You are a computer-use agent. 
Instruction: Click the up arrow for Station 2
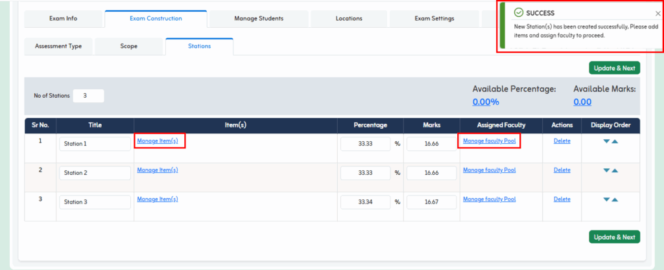click(x=615, y=170)
